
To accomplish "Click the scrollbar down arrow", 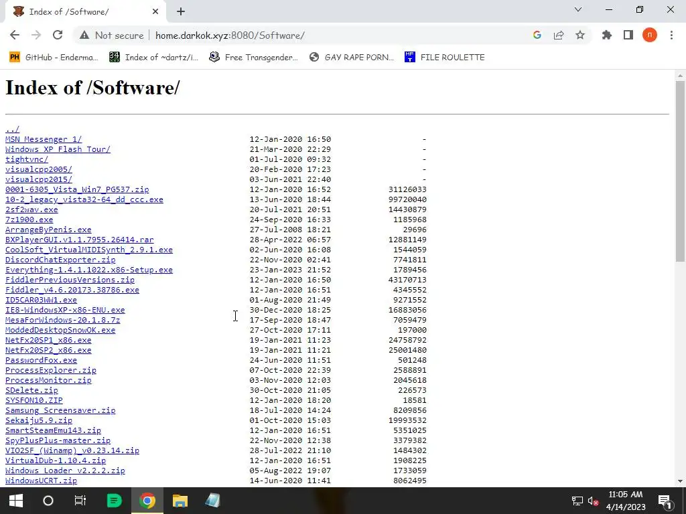I will click(680, 481).
